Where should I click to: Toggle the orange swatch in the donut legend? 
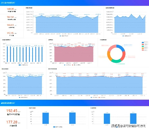tap(143, 48)
